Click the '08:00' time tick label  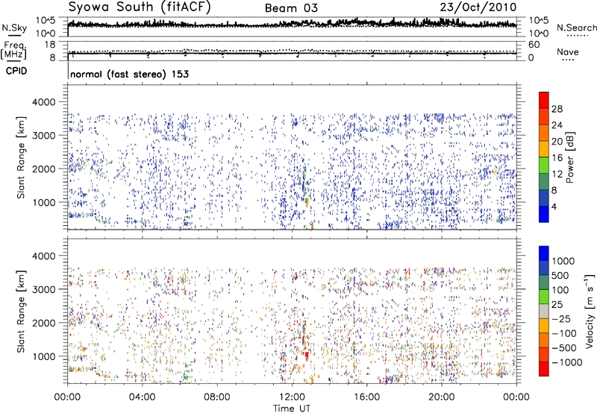pyautogui.click(x=217, y=397)
